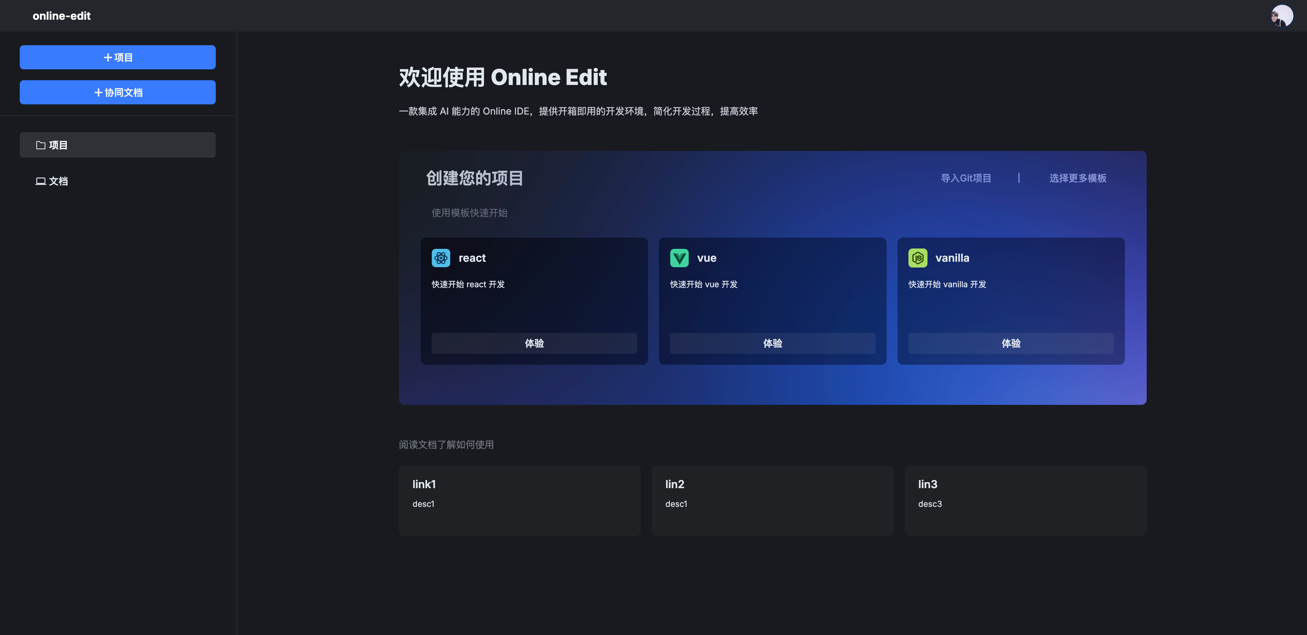Open 导入Git项目 link
Image resolution: width=1307 pixels, height=635 pixels.
click(x=966, y=178)
